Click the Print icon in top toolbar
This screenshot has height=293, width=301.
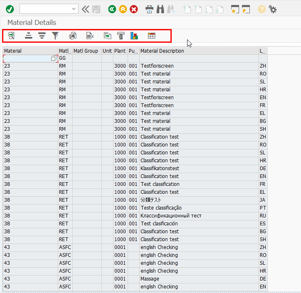[149, 9]
